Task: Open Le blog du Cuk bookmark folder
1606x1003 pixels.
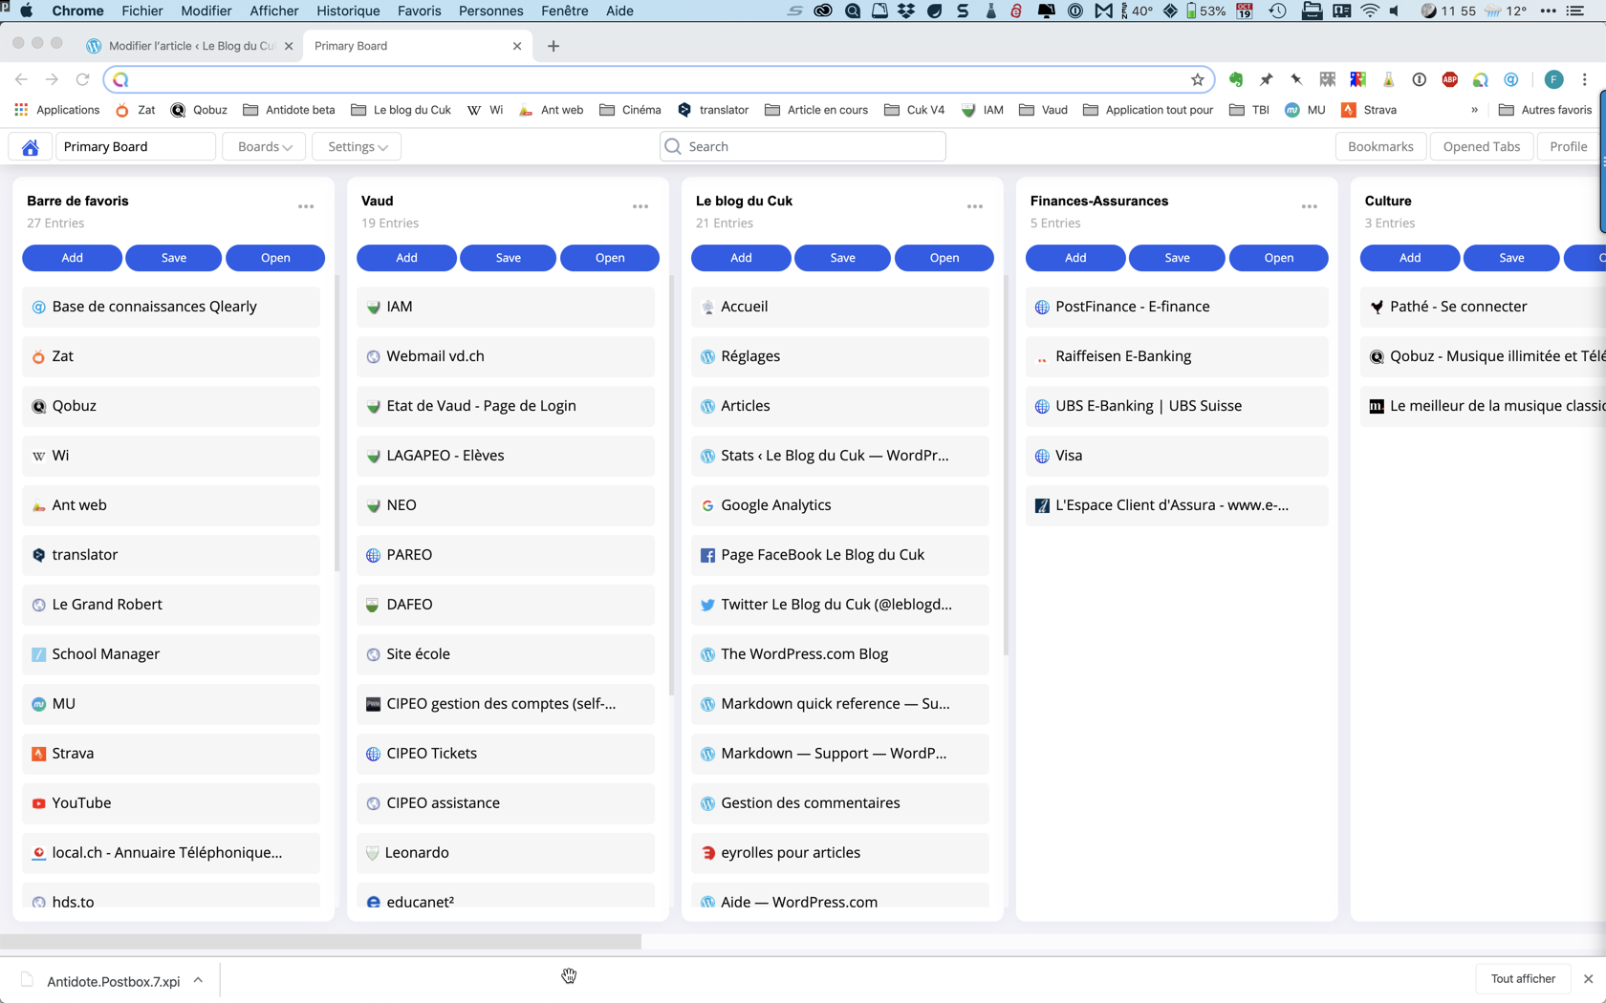Action: click(401, 110)
